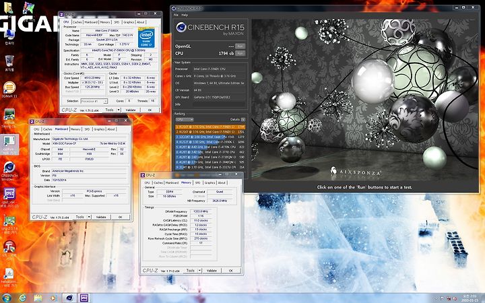Click the Windows Start button
The image size is (485, 303).
pyautogui.click(x=7, y=298)
